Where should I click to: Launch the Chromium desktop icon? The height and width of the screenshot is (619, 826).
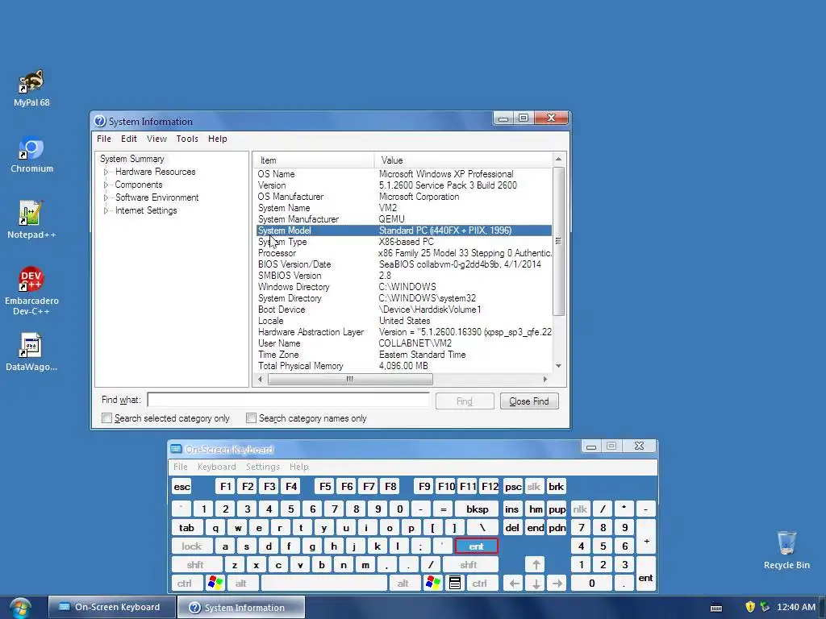(31, 154)
